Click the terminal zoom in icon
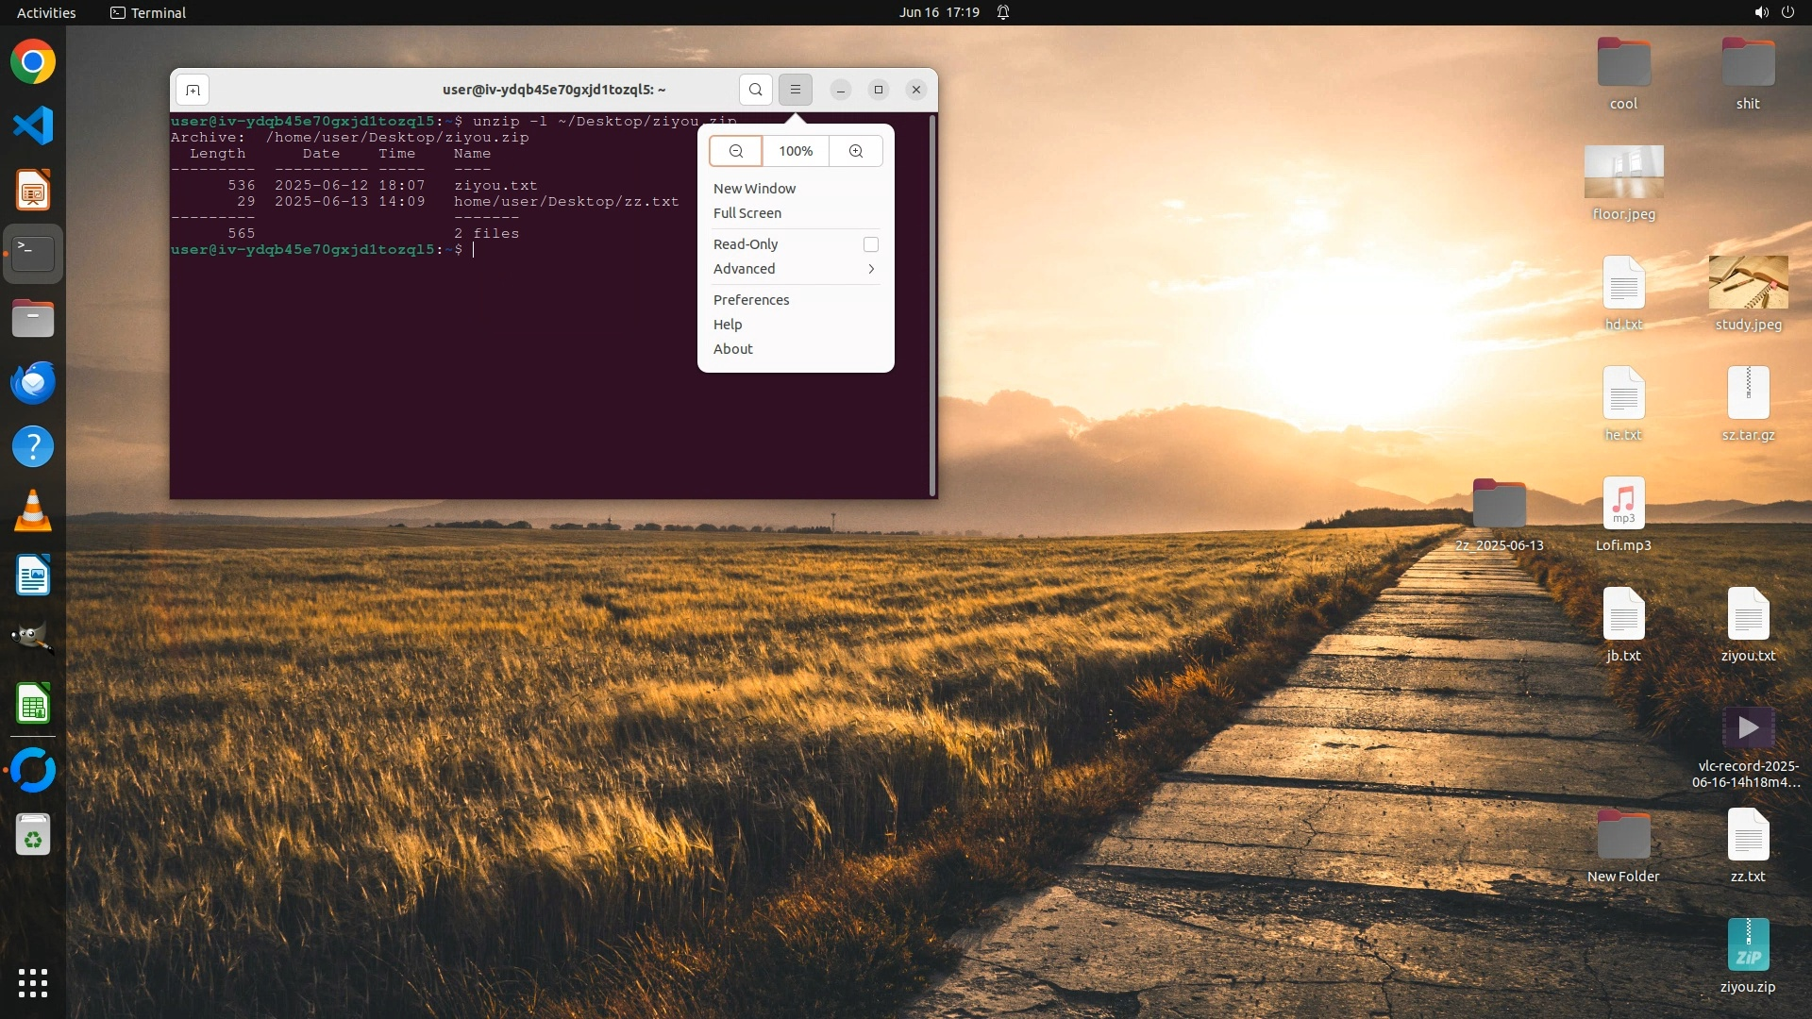Viewport: 1812px width, 1019px height. (856, 151)
